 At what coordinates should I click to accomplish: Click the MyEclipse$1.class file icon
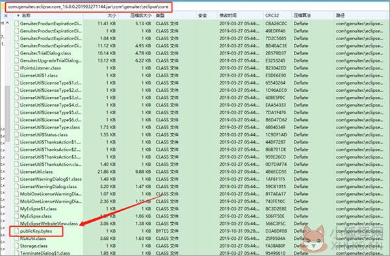(17, 209)
